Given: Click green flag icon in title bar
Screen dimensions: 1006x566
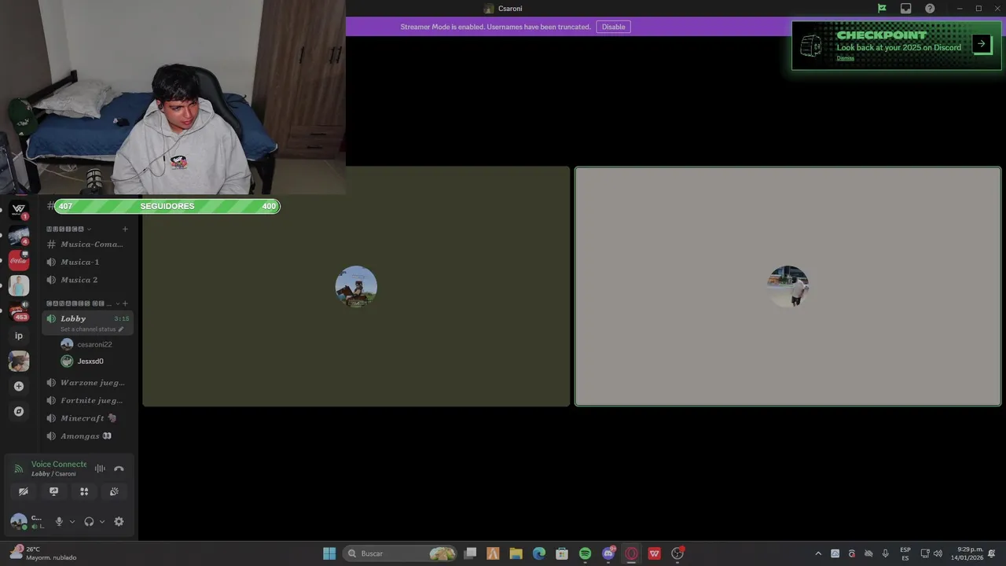Looking at the screenshot, I should [x=882, y=9].
